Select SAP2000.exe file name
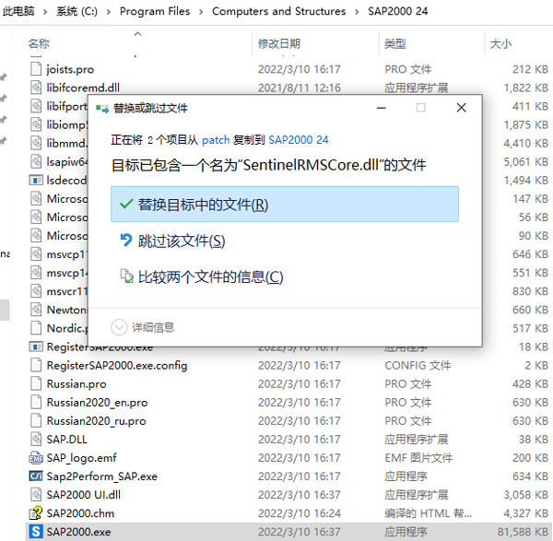This screenshot has width=553, height=541. (x=78, y=532)
